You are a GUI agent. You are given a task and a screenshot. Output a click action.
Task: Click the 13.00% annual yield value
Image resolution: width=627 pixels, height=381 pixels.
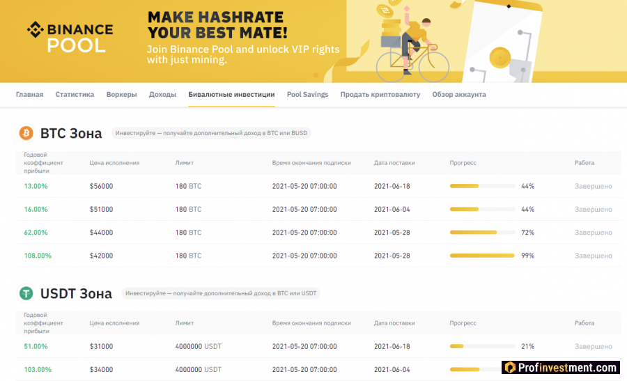[36, 186]
